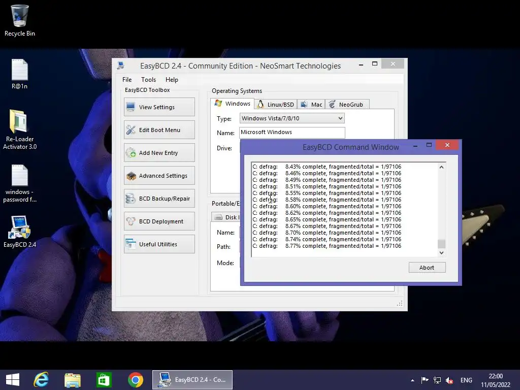Click the output line showing 8.77% complete
This screenshot has width=520, height=390.
[x=327, y=246]
